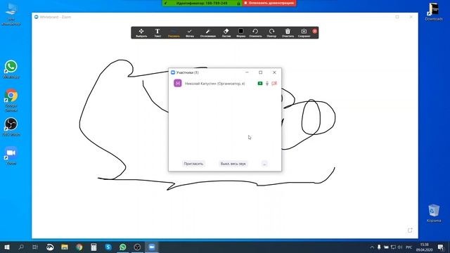Open Task View on taskbar

(x=35, y=247)
